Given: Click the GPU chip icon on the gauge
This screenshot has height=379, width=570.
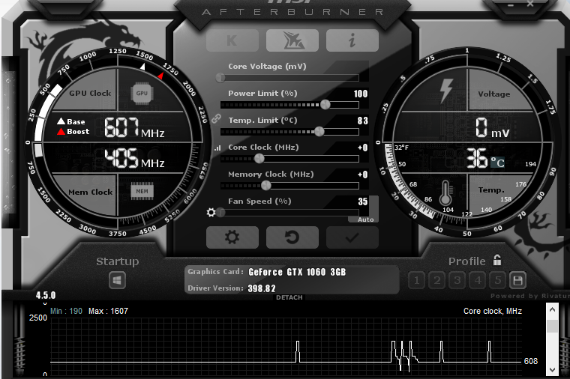Looking at the screenshot, I should pos(142,94).
